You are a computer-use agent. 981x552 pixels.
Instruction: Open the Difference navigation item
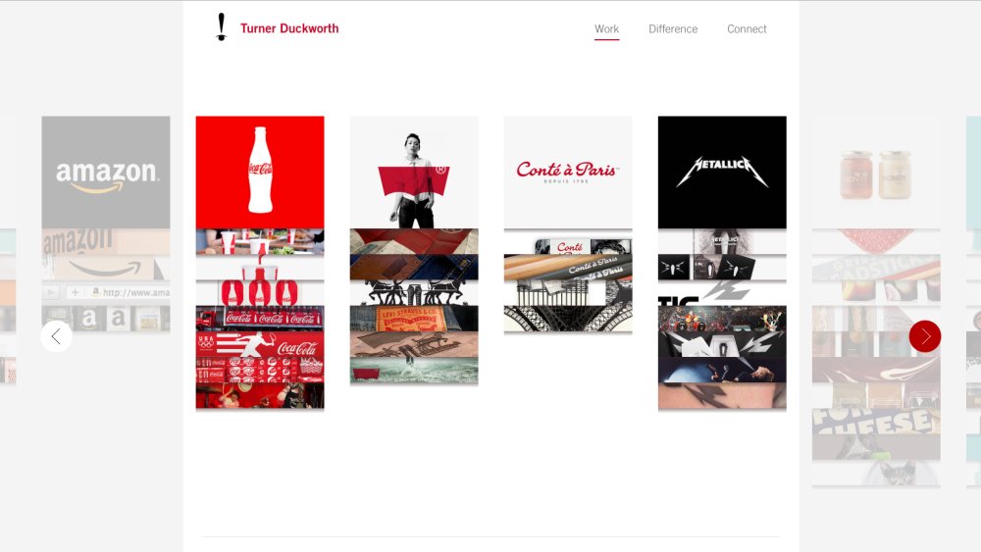[x=673, y=28]
